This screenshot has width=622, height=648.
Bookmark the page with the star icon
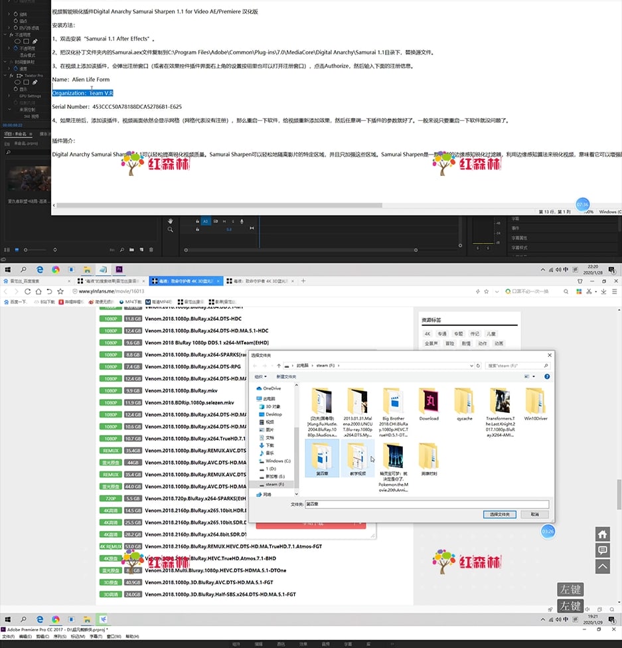(x=60, y=291)
